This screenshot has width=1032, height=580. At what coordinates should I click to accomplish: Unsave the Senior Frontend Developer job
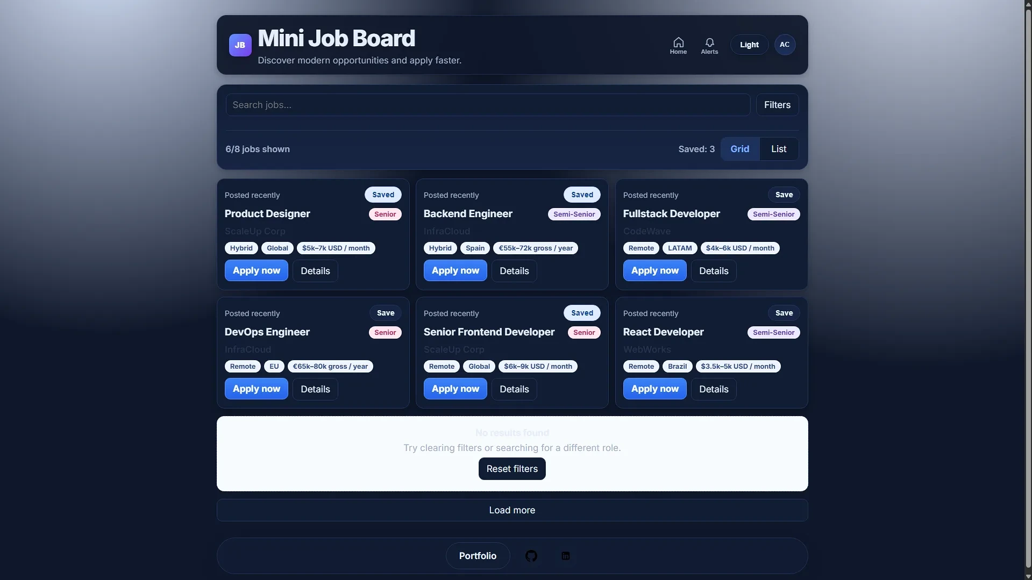[582, 313]
